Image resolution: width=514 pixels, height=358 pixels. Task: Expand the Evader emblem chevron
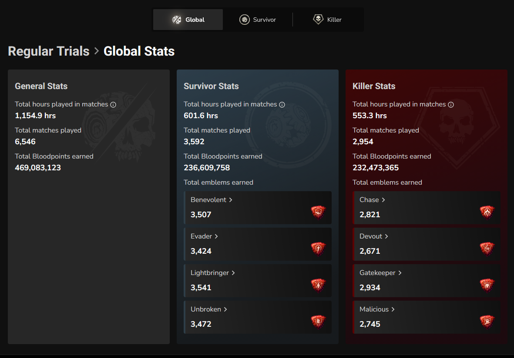(x=216, y=236)
